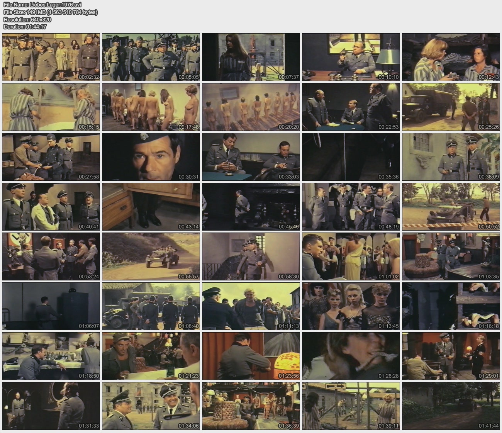
Task: Select the truck frame at 00:25:26
Action: (x=451, y=107)
